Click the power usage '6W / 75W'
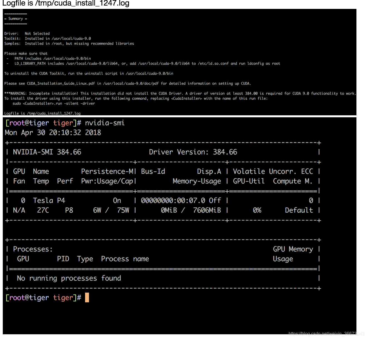The image size is (367, 339). [x=111, y=210]
